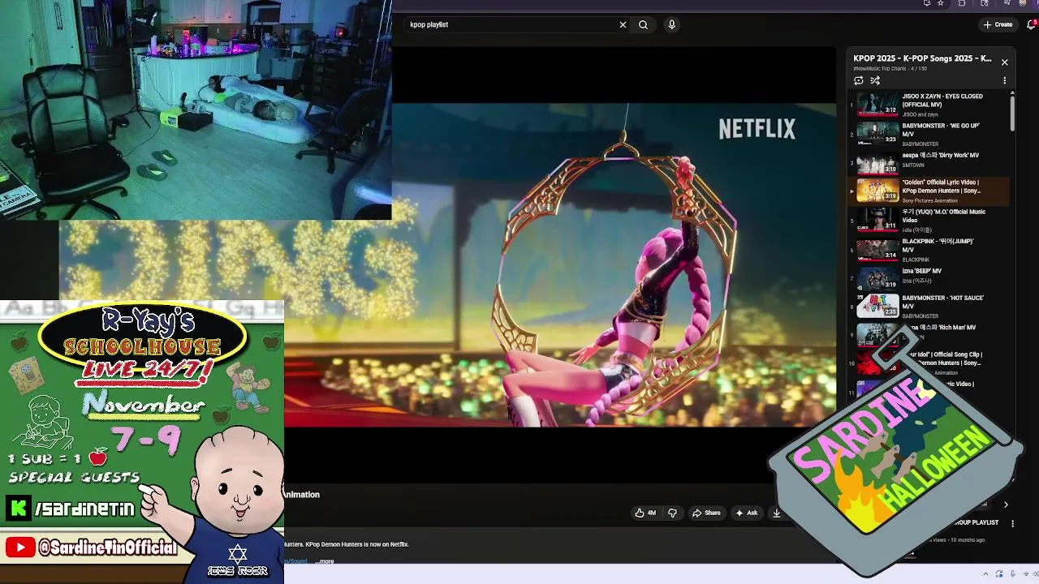The height and width of the screenshot is (584, 1039).
Task: Expand description with '...more' link
Action: point(325,561)
